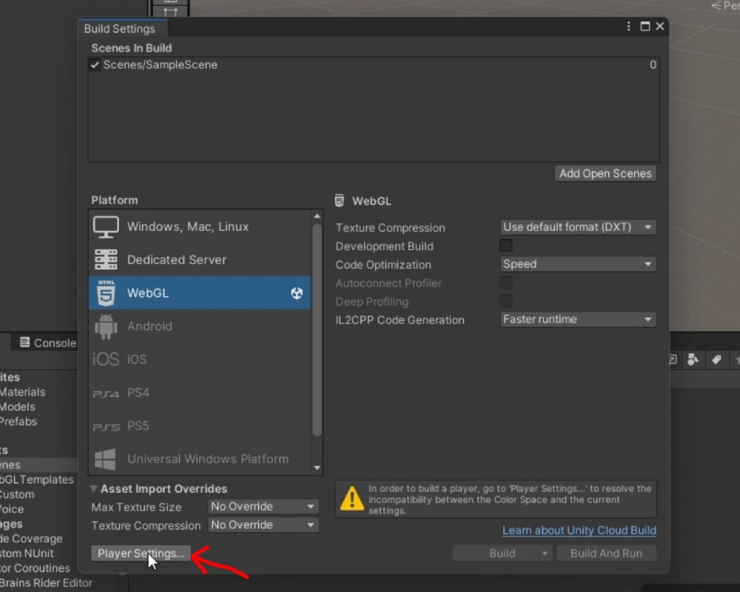The height and width of the screenshot is (592, 740).
Task: Enable Development Build
Action: (505, 245)
